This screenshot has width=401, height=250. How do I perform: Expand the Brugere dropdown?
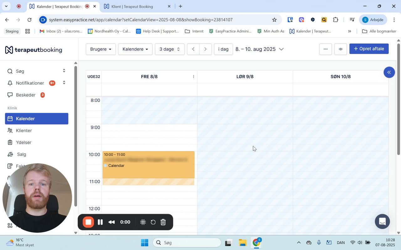pyautogui.click(x=101, y=49)
